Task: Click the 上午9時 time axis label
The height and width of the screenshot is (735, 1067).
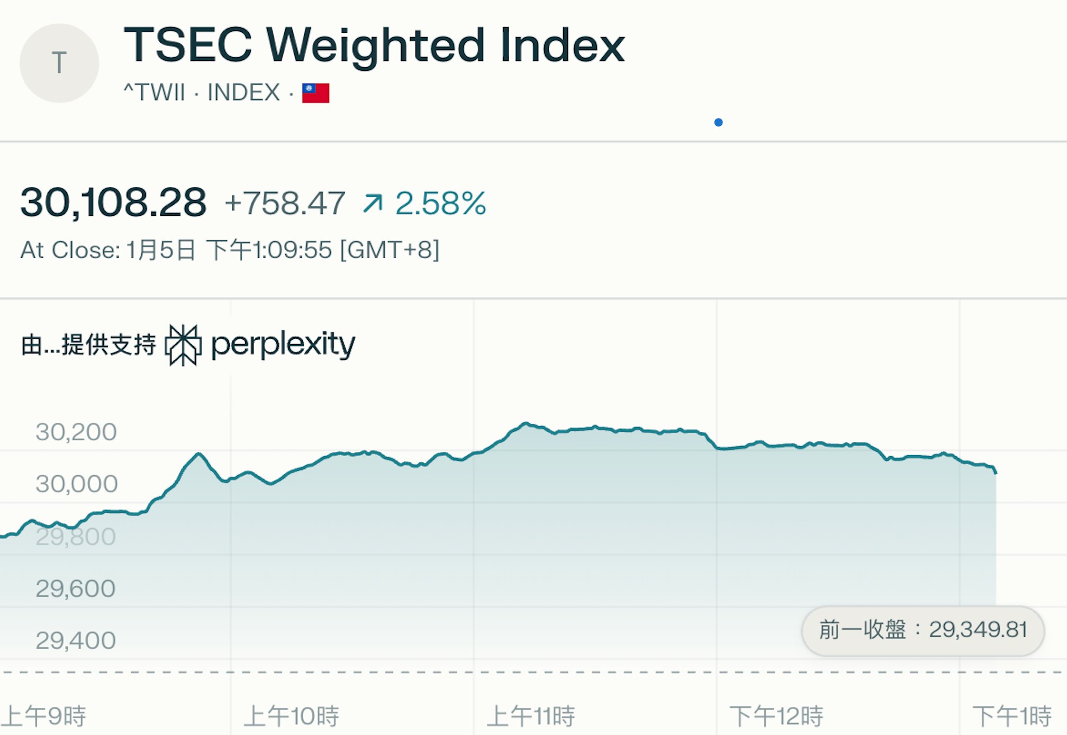Action: pos(43,716)
